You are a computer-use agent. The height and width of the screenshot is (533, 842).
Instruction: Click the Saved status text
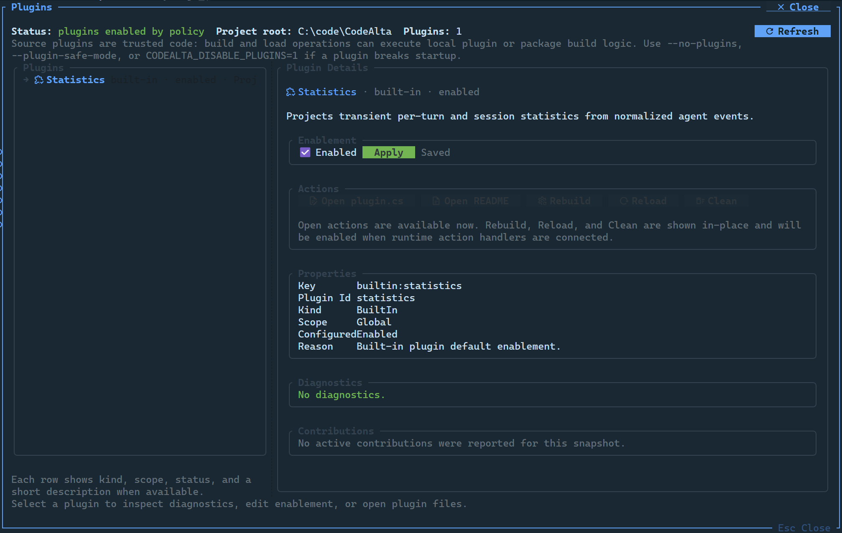(435, 152)
